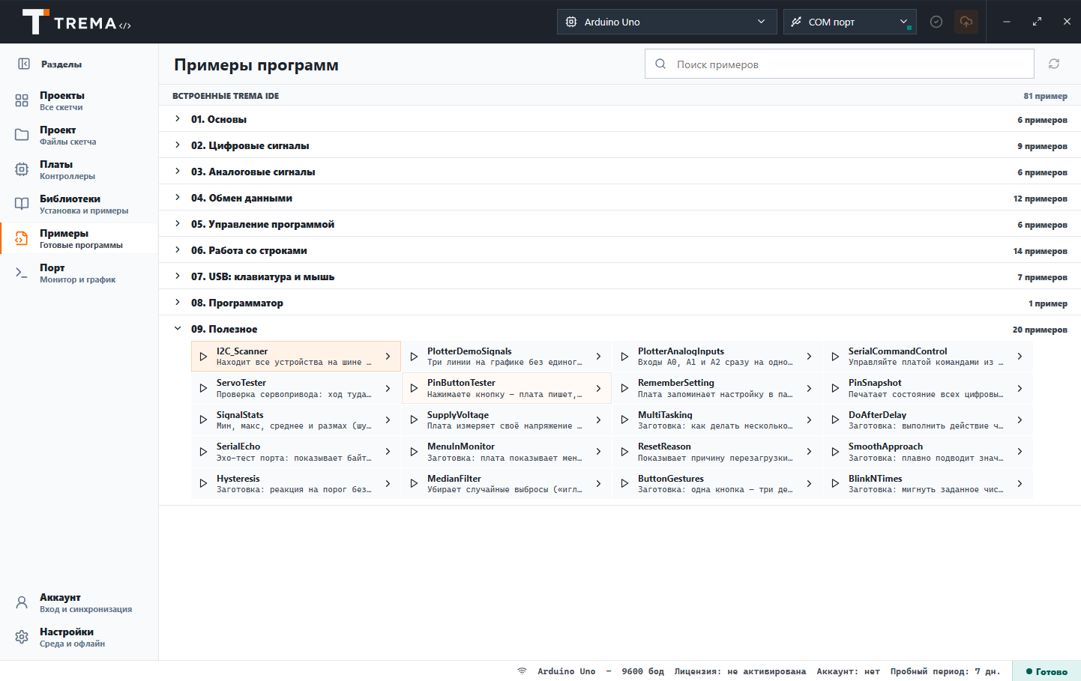Click the 81 пример count label
Screen dimensions: 1081x681
(x=1045, y=96)
